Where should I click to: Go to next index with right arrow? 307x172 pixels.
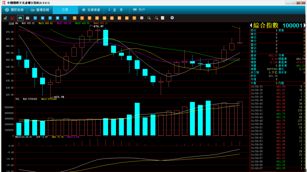click(304, 25)
